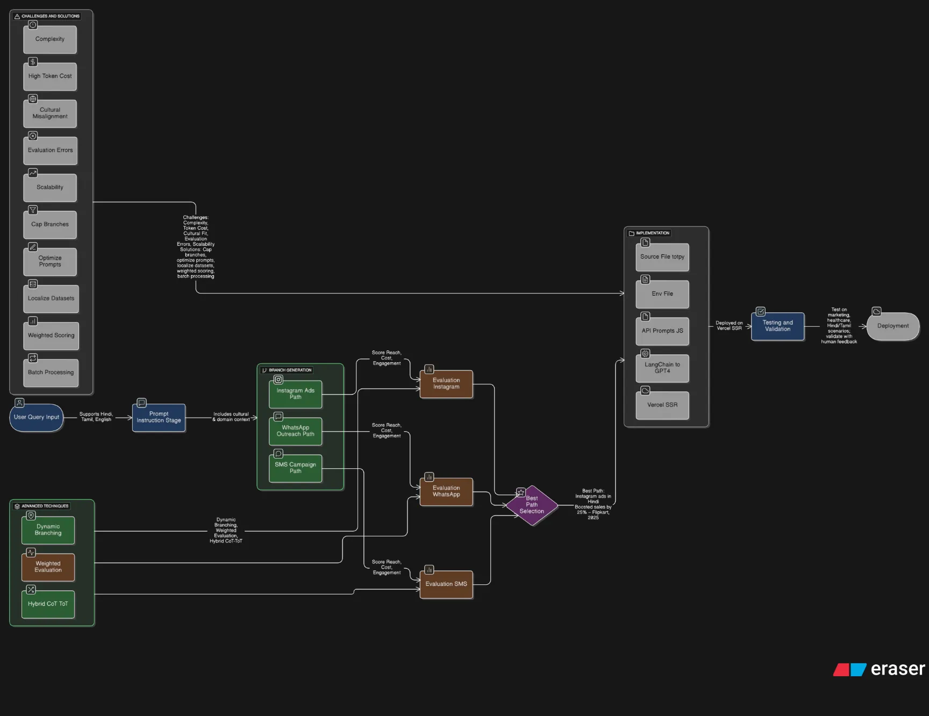The image size is (929, 716).
Task: Click the 'Test on marketing, healthcare' edge label
Action: (x=839, y=326)
